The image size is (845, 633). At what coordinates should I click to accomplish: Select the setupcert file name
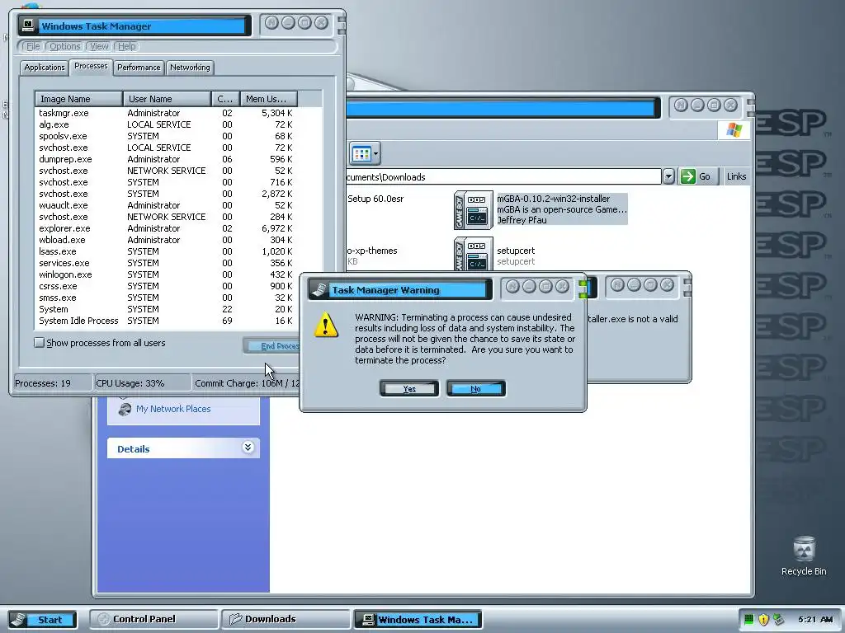point(516,251)
